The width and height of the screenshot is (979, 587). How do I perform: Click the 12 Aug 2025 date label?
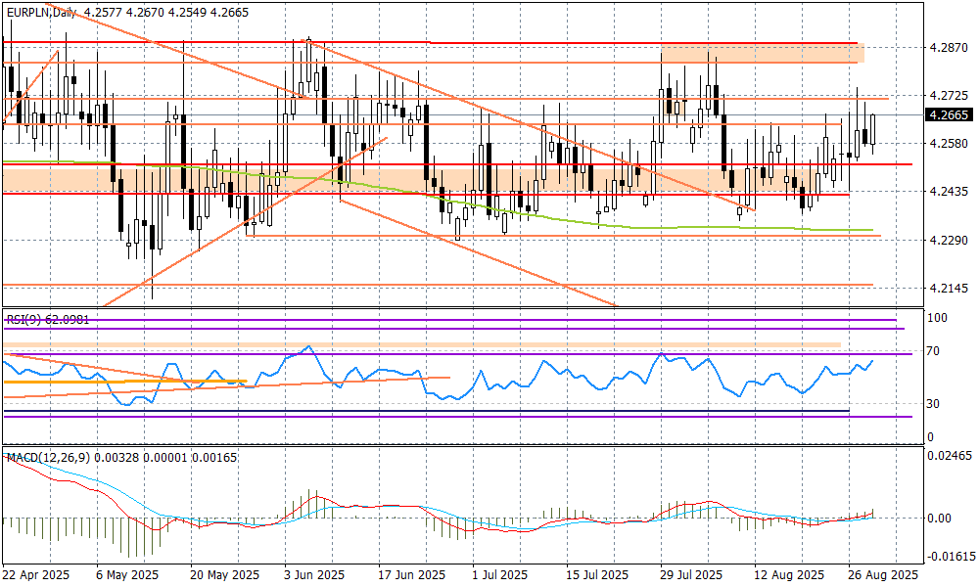click(788, 574)
